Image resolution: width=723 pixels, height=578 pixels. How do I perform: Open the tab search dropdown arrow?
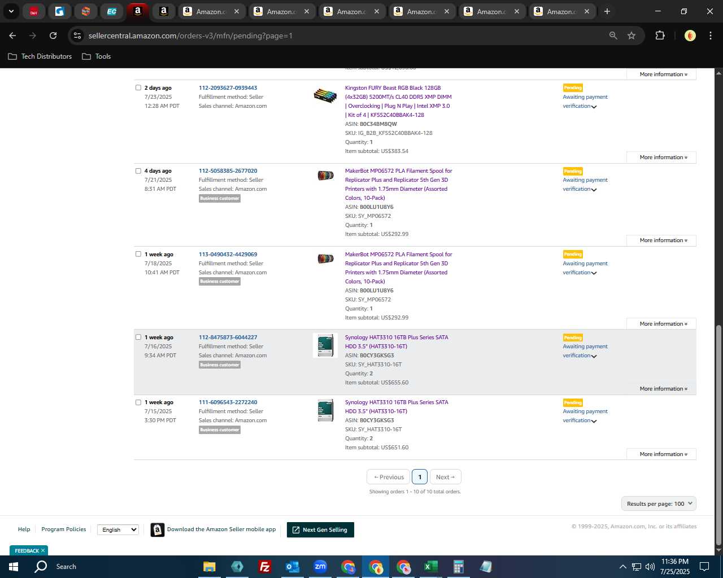[11, 11]
